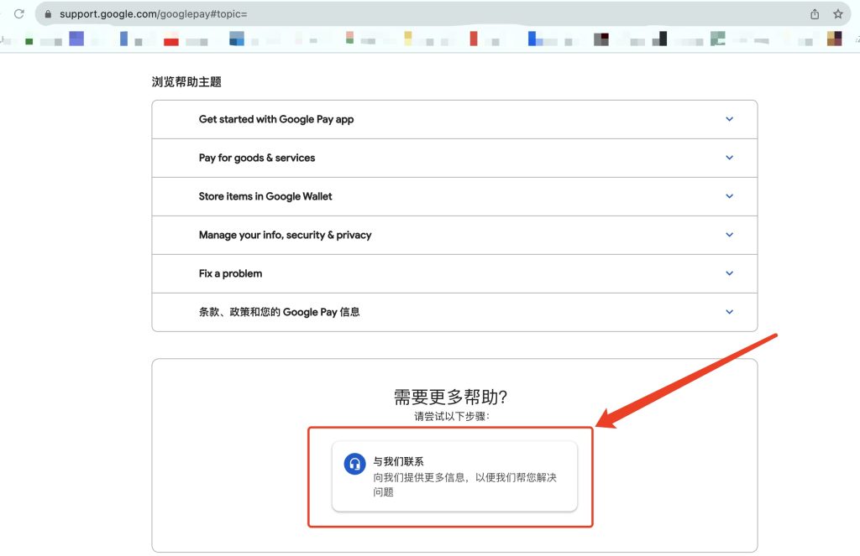The width and height of the screenshot is (860, 556).
Task: Click the lock icon in address bar
Action: [x=47, y=14]
